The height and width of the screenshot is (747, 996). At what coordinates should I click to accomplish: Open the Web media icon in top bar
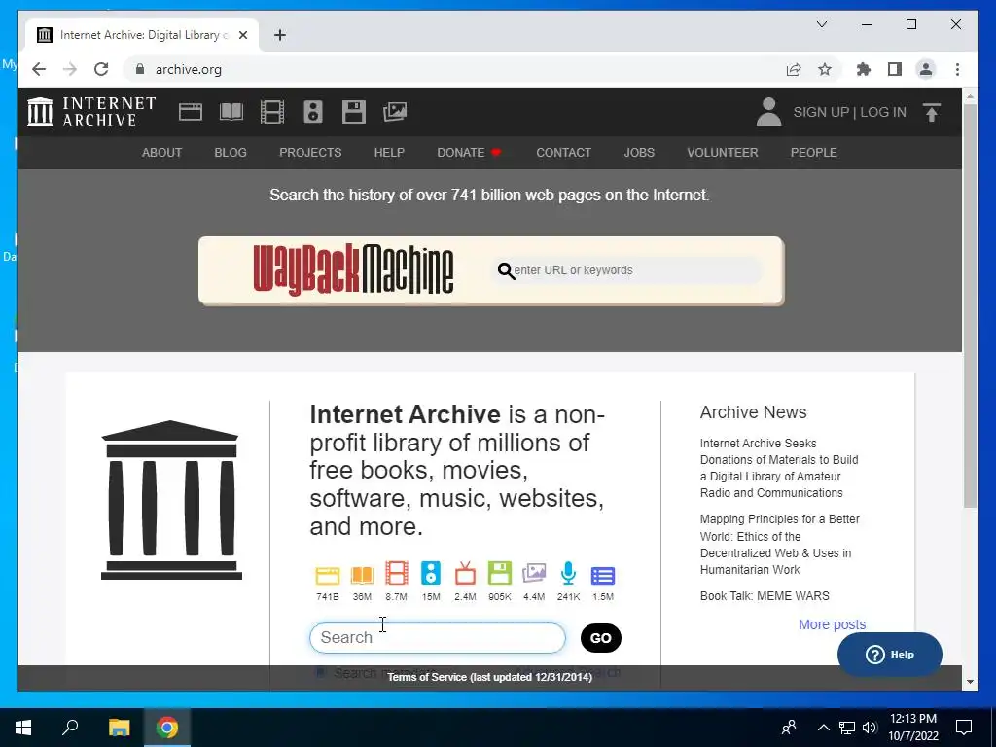(x=190, y=112)
